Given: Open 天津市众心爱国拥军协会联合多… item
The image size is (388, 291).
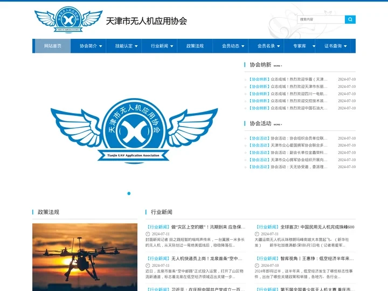Looking at the screenshot, I should coord(299,145).
